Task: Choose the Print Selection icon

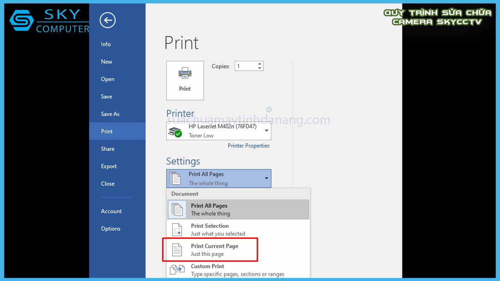Action: (177, 230)
